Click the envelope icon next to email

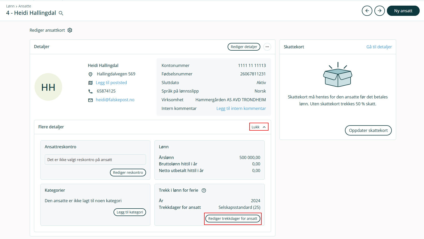[x=90, y=100]
